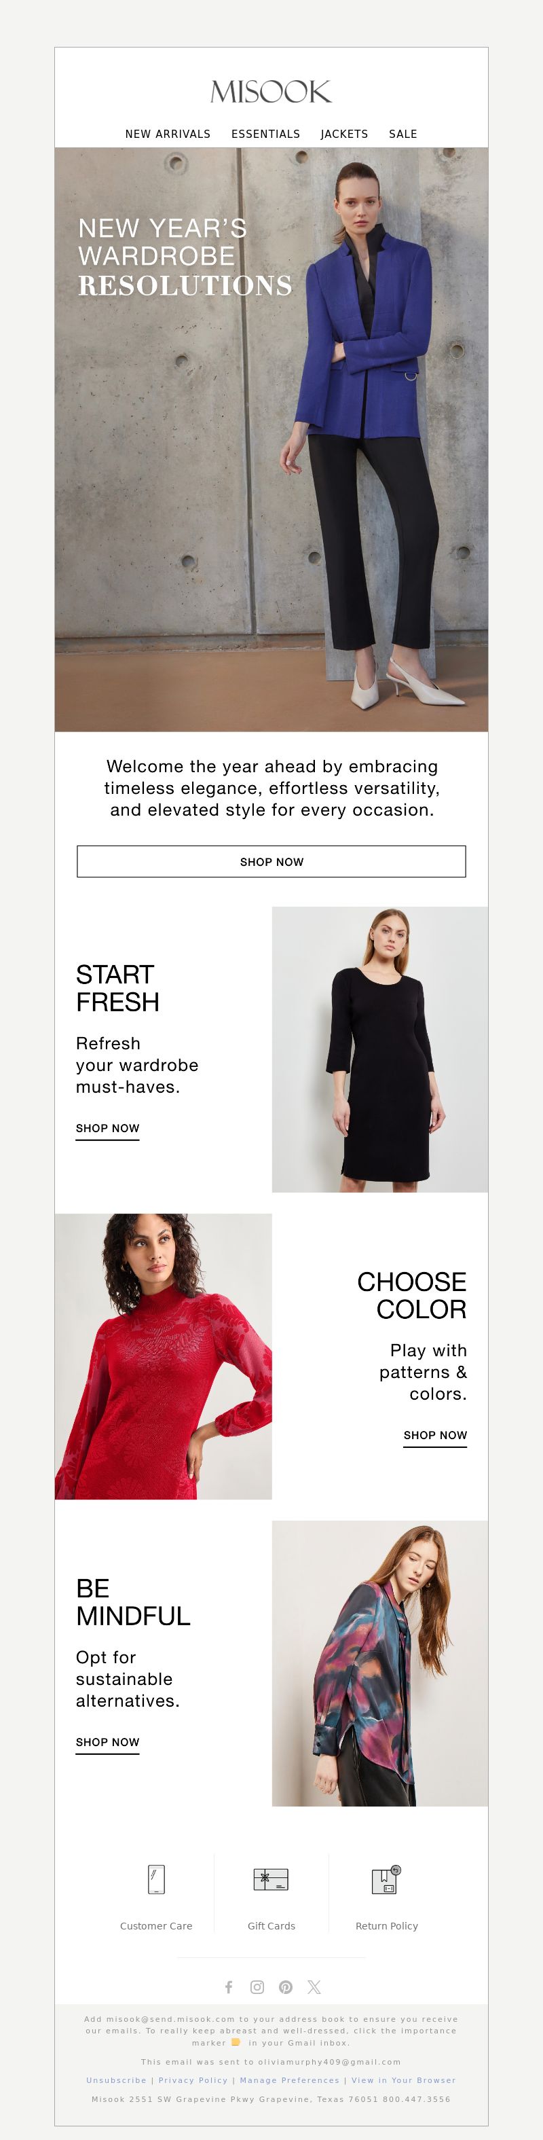Click the blue jacket hero image

coord(271,439)
